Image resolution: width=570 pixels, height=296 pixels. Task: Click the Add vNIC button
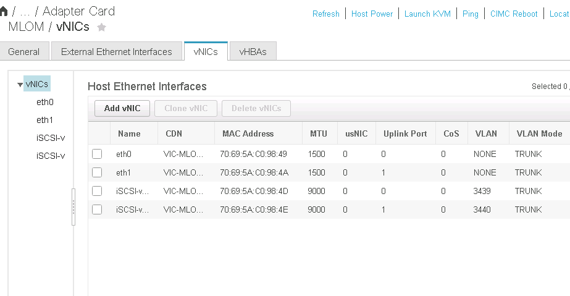pyautogui.click(x=122, y=109)
